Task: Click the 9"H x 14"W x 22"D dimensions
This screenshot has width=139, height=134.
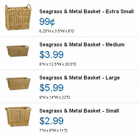Action: pyautogui.click(x=55, y=97)
